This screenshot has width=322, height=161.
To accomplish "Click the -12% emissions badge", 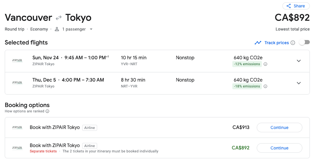I will 247,64.
